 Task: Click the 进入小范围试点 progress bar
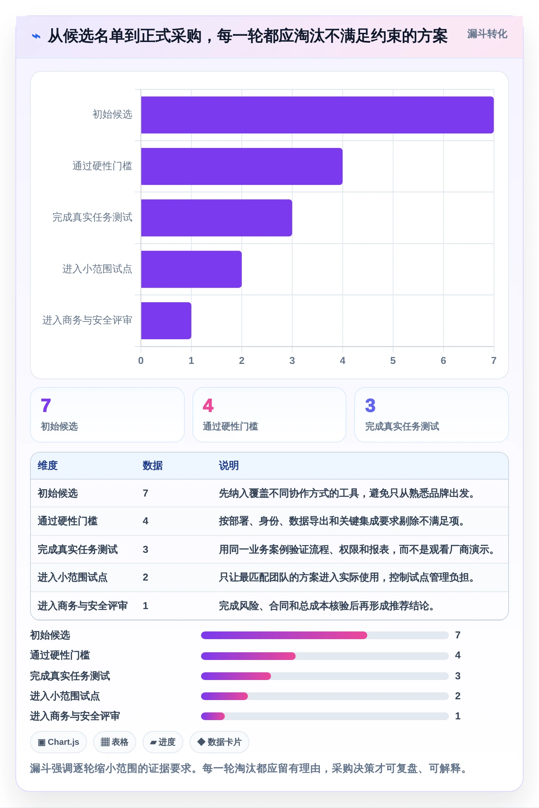tap(325, 696)
